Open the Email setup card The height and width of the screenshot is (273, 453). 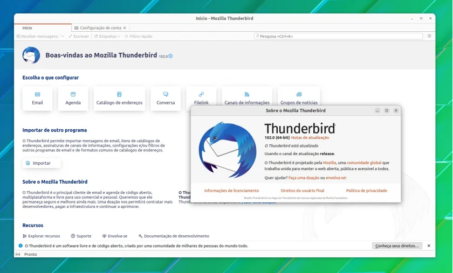click(x=38, y=99)
